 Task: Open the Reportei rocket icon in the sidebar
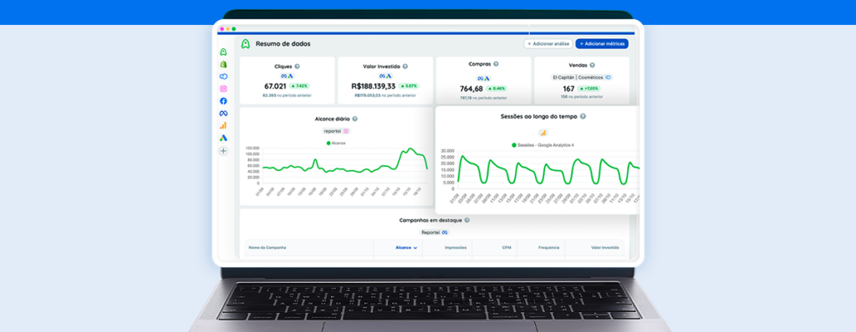click(223, 53)
